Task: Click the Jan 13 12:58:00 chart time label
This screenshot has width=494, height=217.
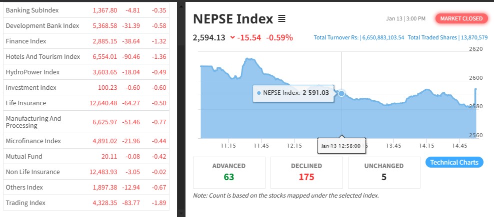Action: (x=341, y=146)
